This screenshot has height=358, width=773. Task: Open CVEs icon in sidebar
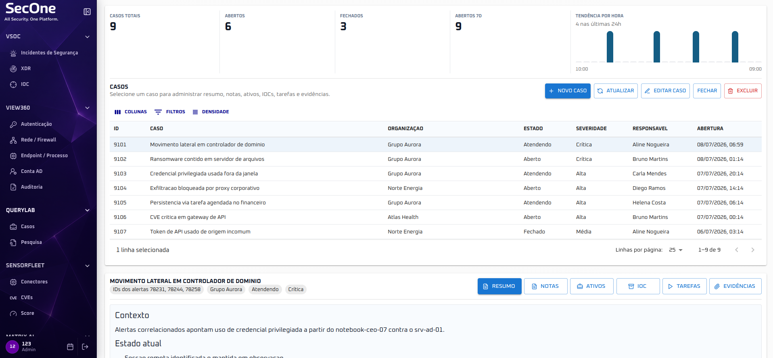tap(13, 298)
